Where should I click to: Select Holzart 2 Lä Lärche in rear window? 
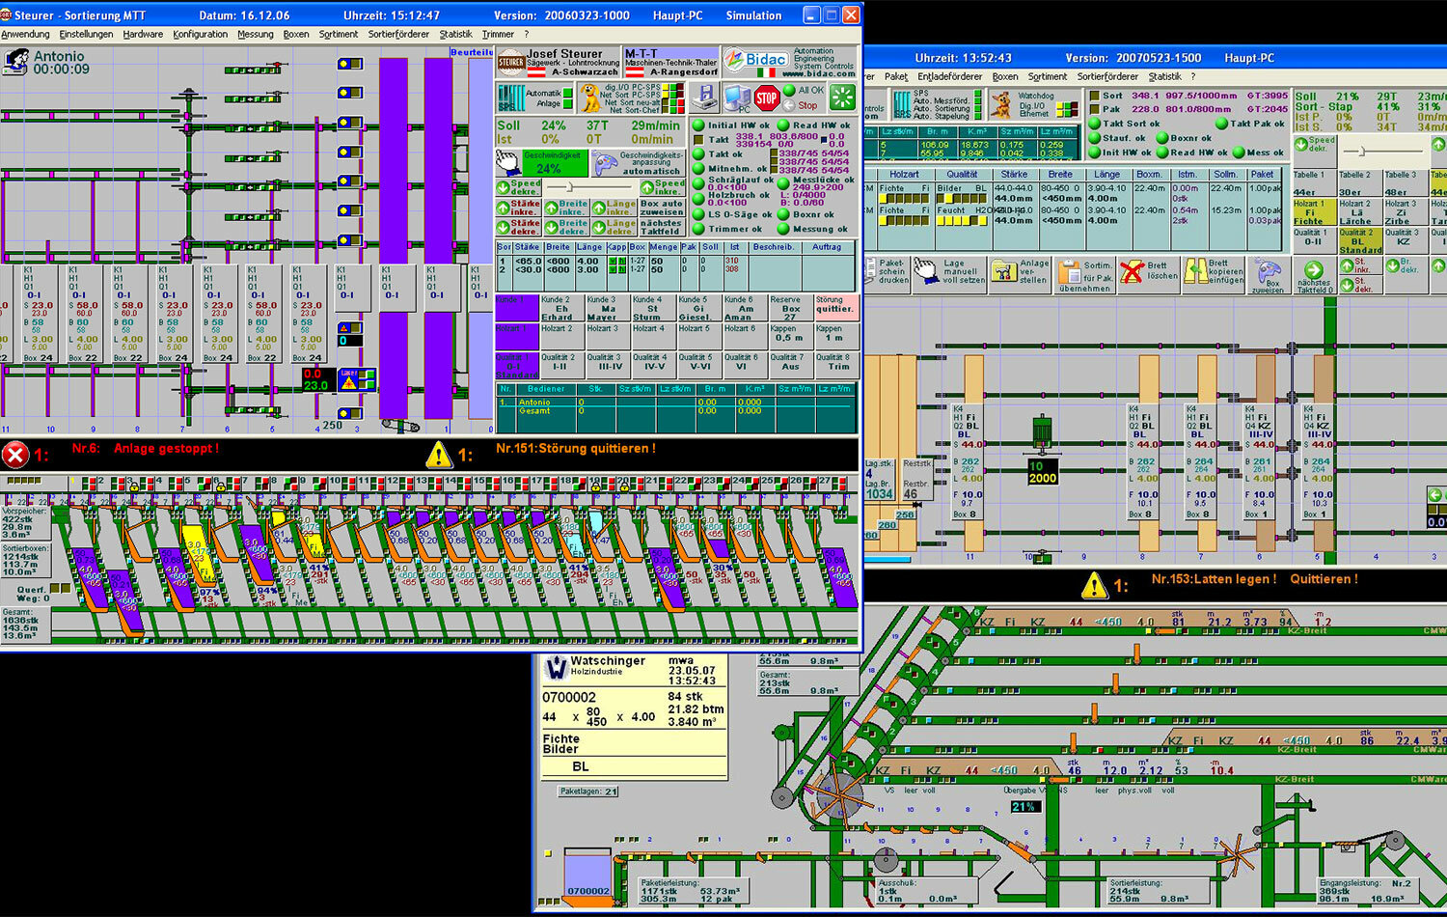1358,212
